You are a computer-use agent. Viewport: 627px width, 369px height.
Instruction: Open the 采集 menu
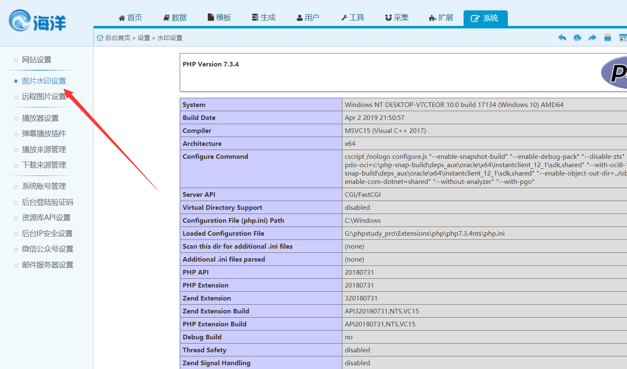pos(396,17)
